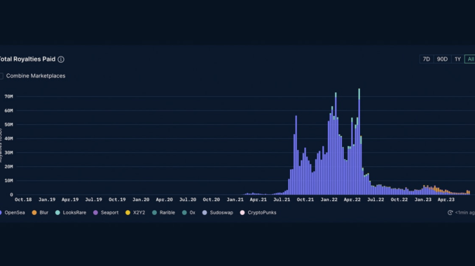Viewport: 475px width, 266px height.
Task: Choose the 1Y time range
Action: coord(457,59)
